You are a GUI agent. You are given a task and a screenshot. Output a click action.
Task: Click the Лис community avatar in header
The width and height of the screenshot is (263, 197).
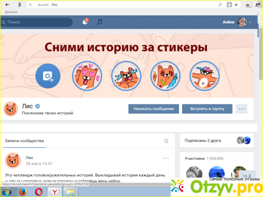point(11,109)
